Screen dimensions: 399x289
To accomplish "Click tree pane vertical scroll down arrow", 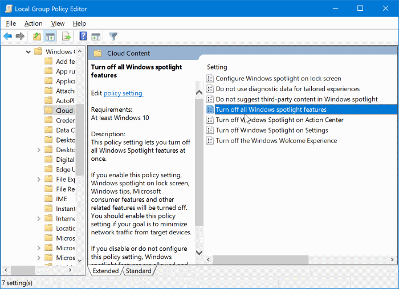I will pos(80,260).
